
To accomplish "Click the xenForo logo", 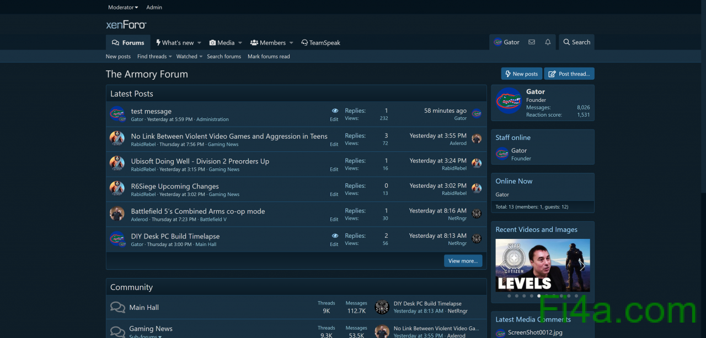I will [x=126, y=25].
